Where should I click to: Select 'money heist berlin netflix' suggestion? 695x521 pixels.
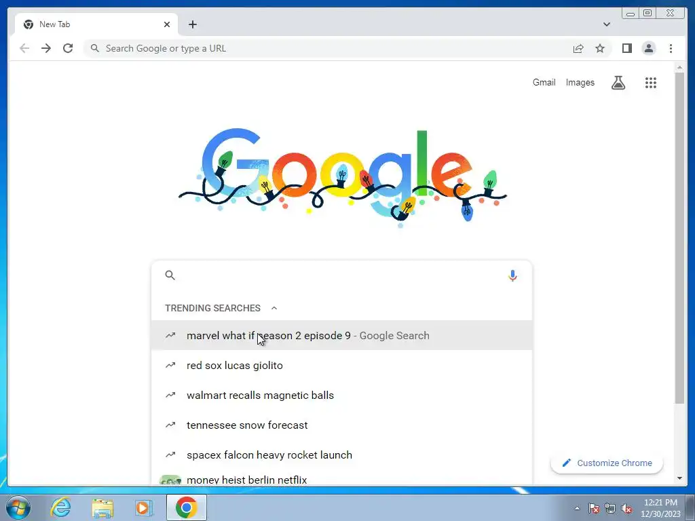(x=341, y=478)
